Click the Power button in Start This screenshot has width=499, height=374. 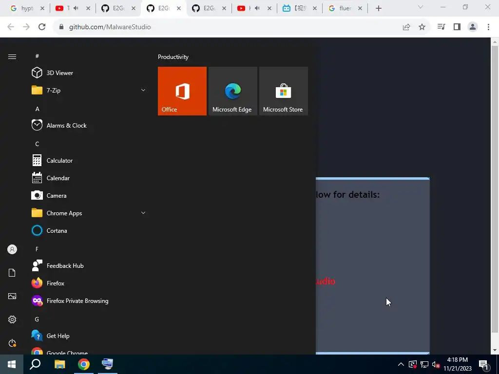point(12,343)
